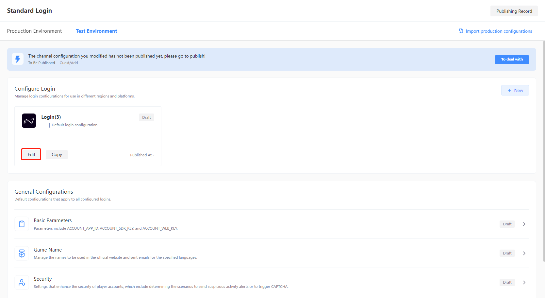Click the import document icon
Image resolution: width=545 pixels, height=298 pixels.
pos(461,31)
